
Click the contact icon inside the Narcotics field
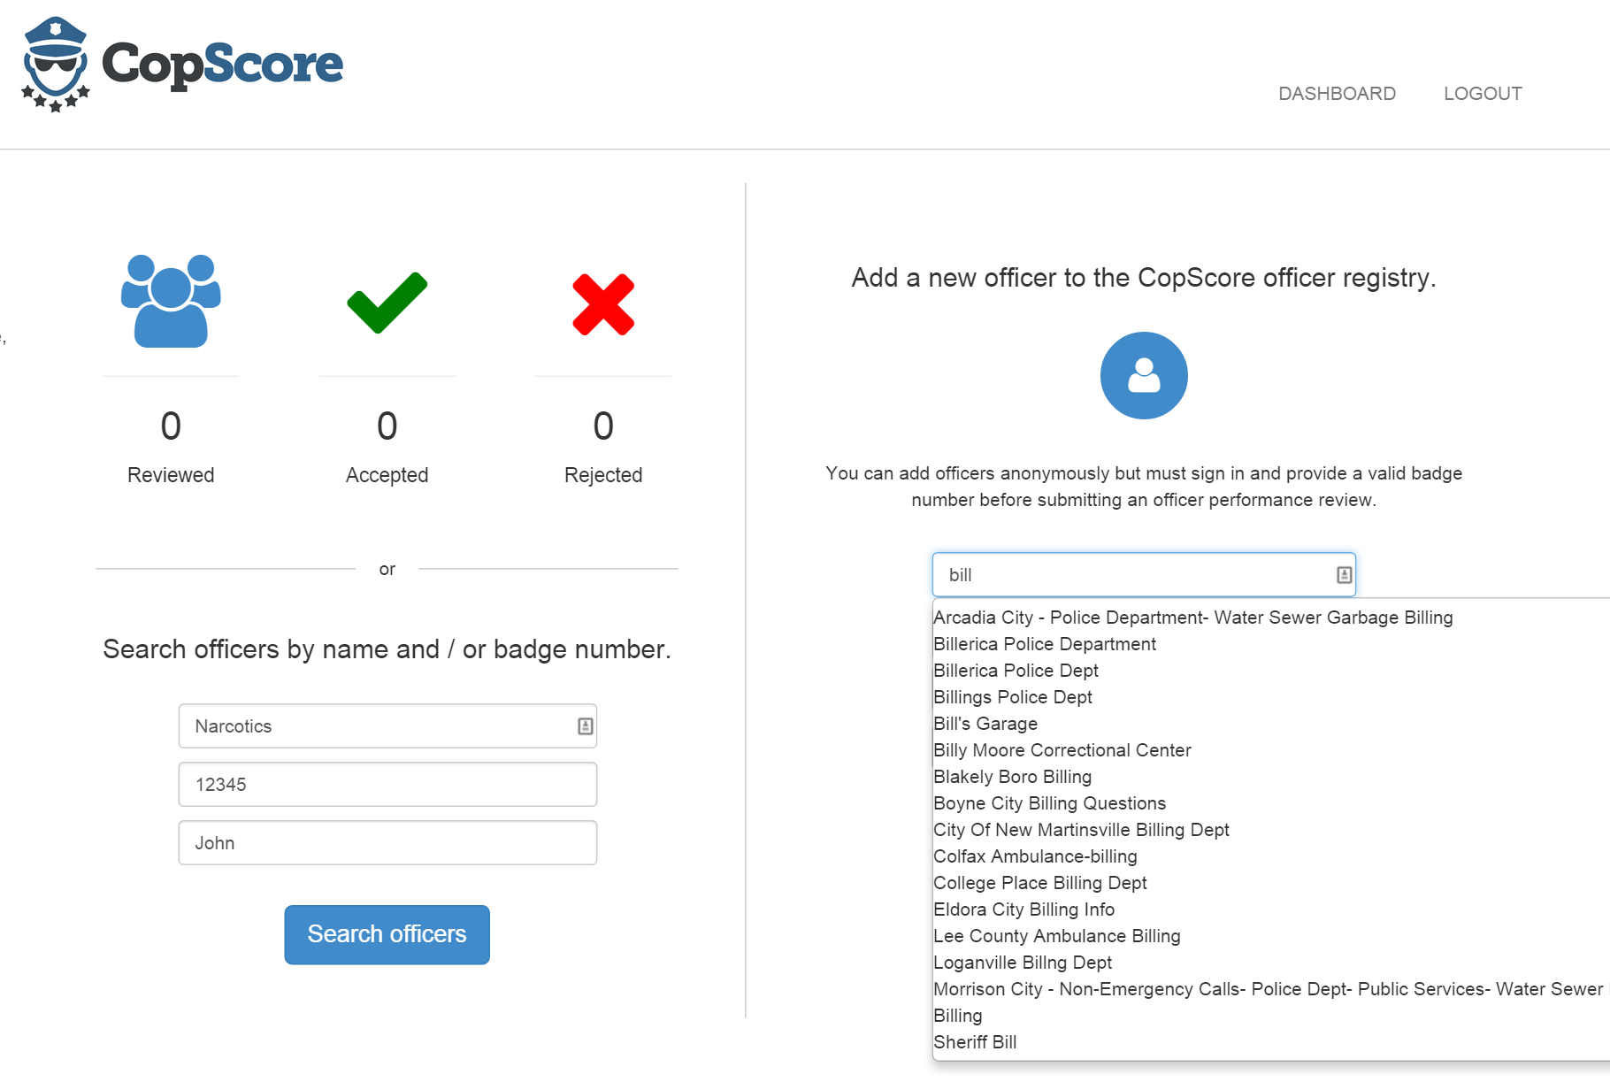[585, 726]
